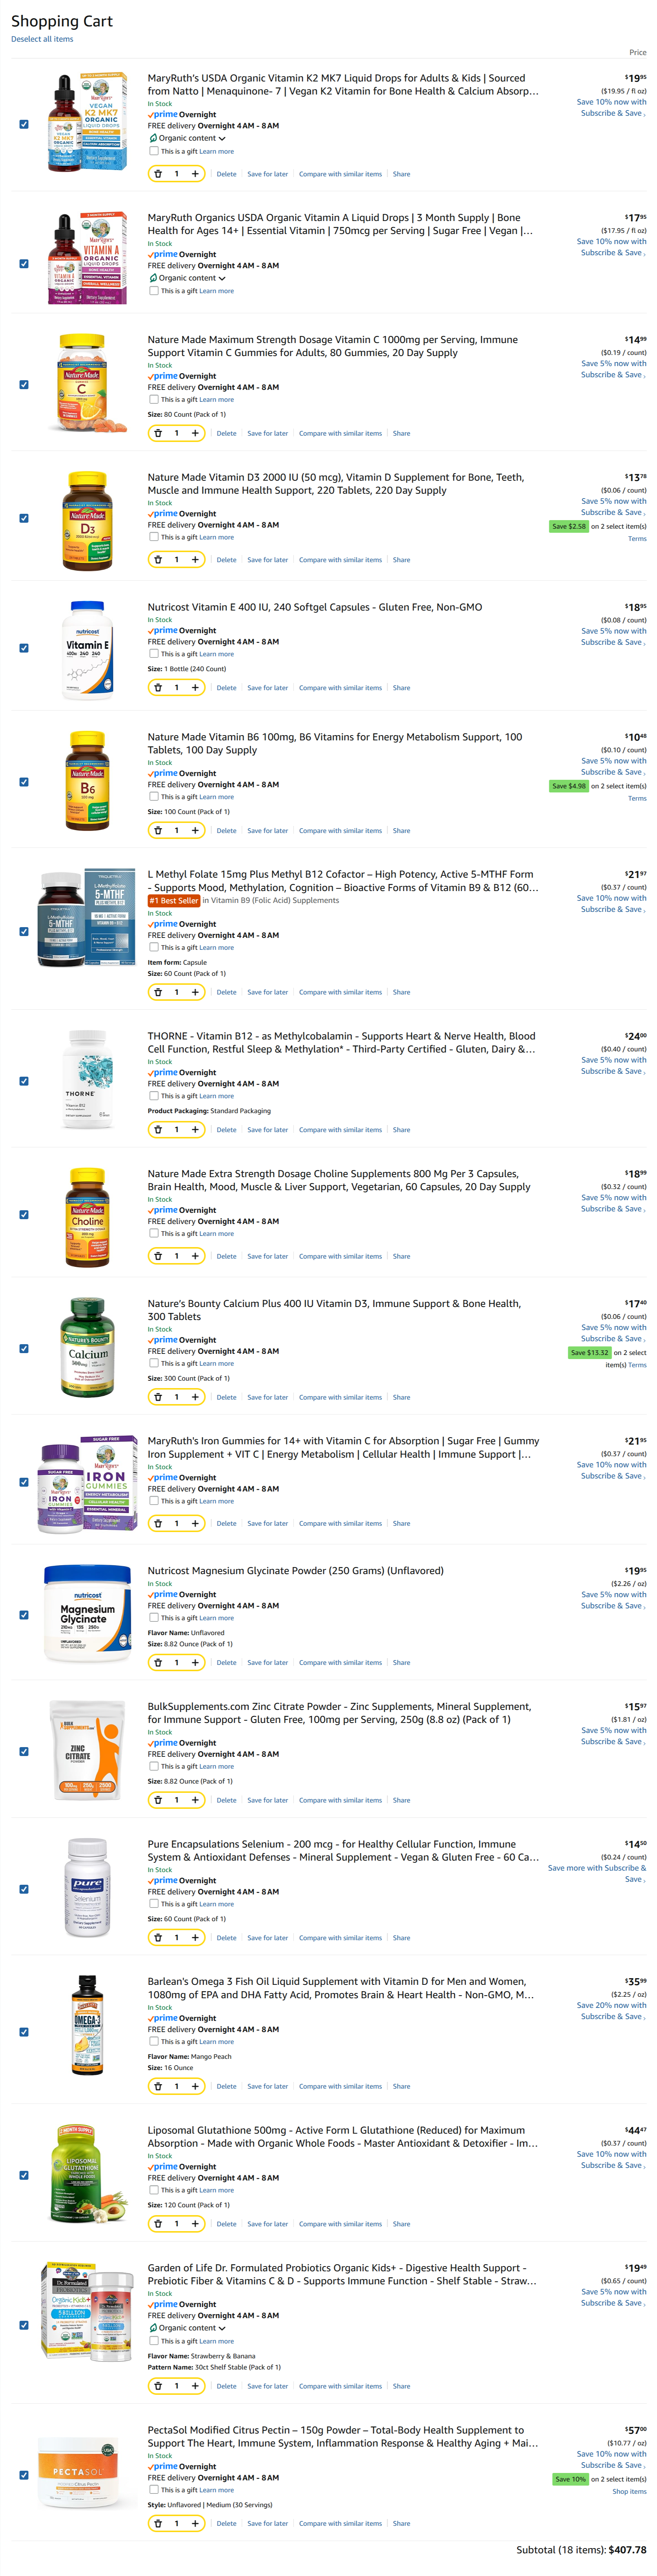Uncheck selection box for Nature Made Vitamin D3
The height and width of the screenshot is (2576, 657).
[x=24, y=518]
